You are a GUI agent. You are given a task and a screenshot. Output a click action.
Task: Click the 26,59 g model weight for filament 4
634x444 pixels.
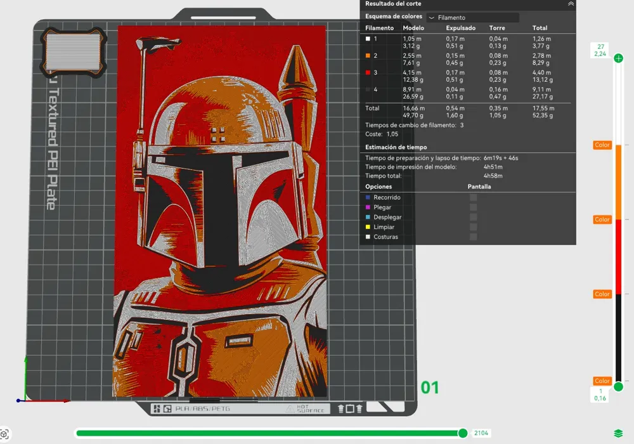click(413, 96)
